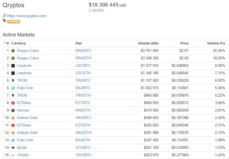Sort table by Volume (24h) header

point(148,43)
